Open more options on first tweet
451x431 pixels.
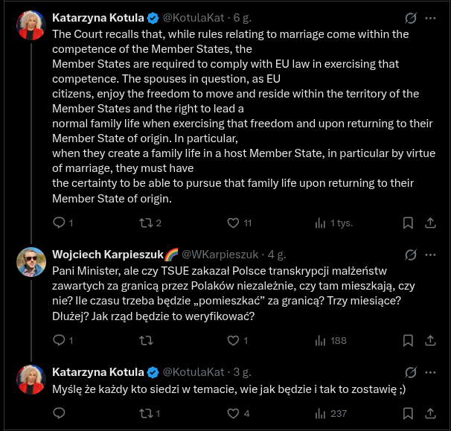[430, 17]
